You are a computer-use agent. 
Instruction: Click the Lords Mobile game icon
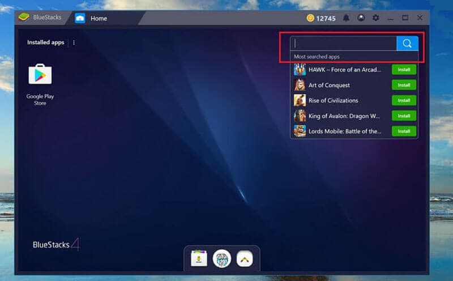point(300,131)
